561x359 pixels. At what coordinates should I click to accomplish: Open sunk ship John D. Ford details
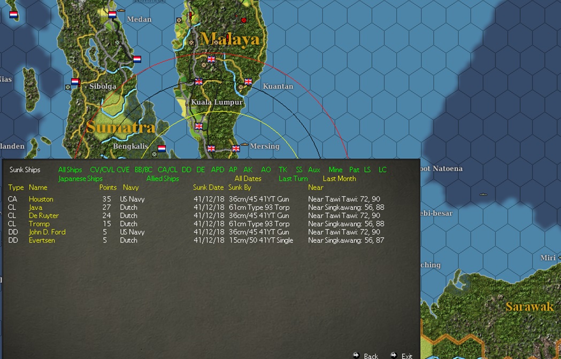[47, 232]
